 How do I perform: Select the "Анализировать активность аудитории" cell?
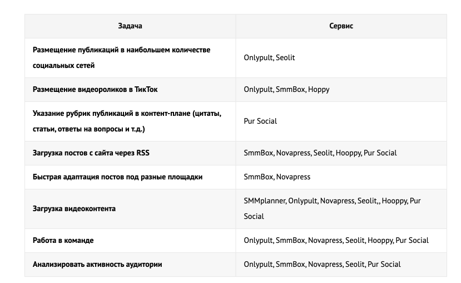[x=97, y=264]
